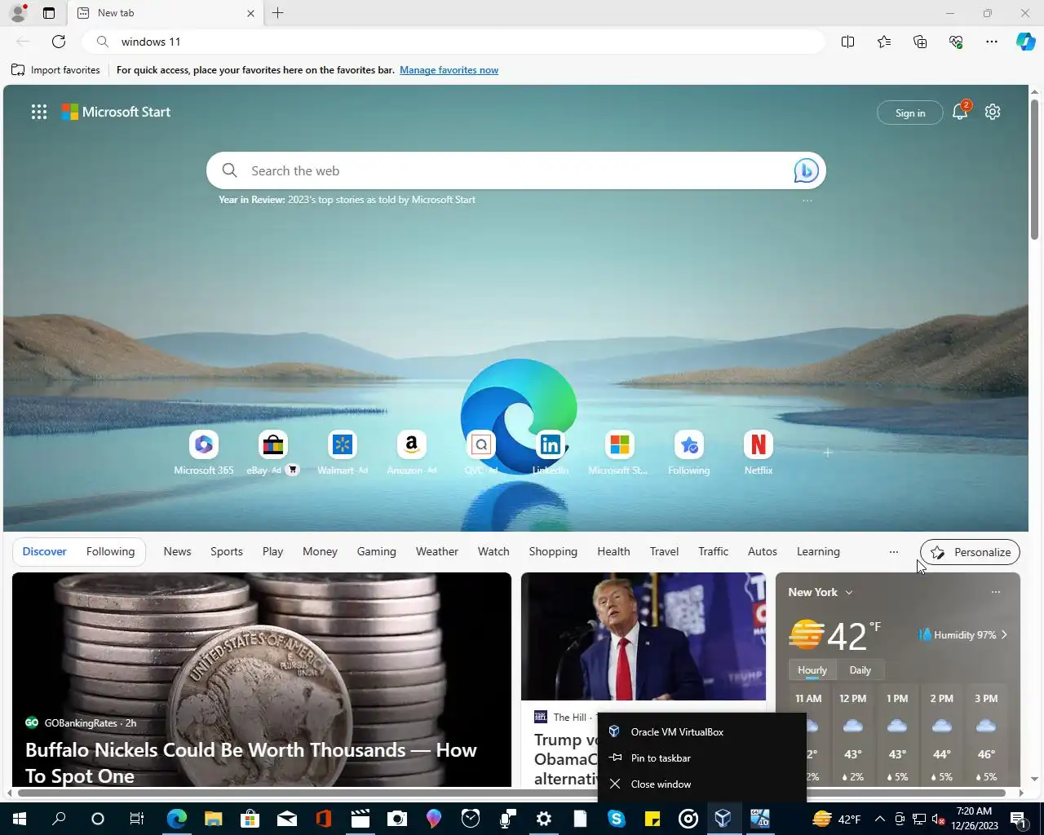This screenshot has height=835, width=1044.
Task: Open the Money category
Action: click(320, 552)
